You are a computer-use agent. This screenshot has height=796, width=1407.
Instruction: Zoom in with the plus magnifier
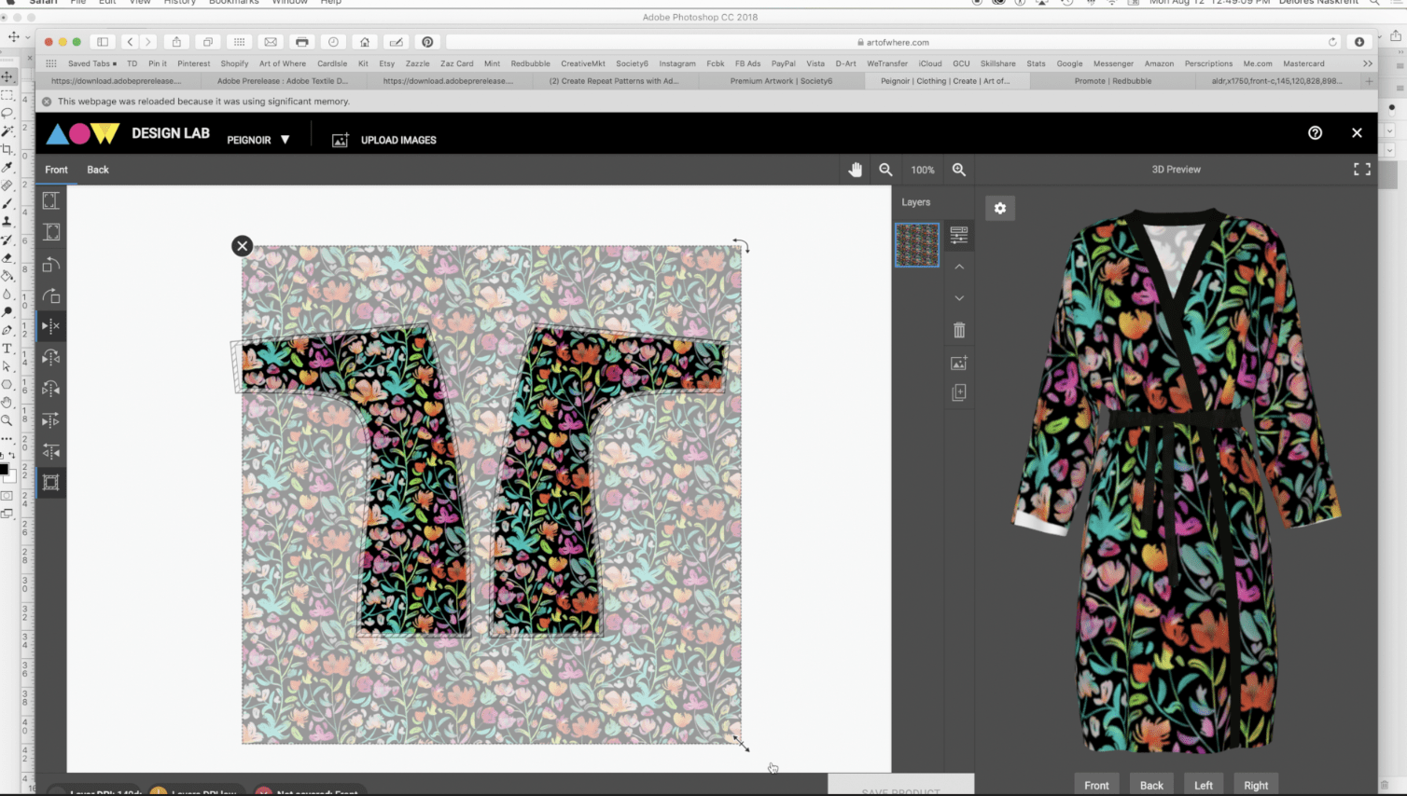[x=958, y=170]
